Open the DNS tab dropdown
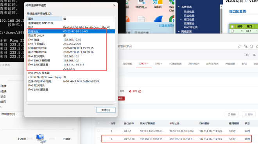Viewport: 258px width, 144px height. 159,63
